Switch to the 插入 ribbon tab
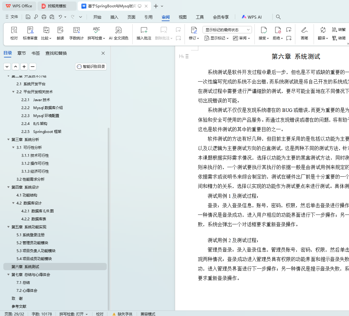The width and height of the screenshot is (349, 316). 114,17
